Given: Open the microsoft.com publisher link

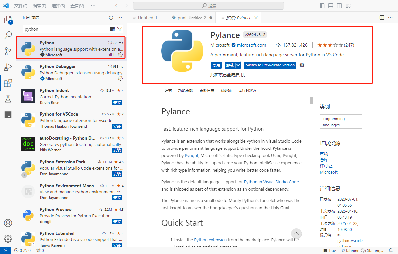Looking at the screenshot, I should coord(251,45).
